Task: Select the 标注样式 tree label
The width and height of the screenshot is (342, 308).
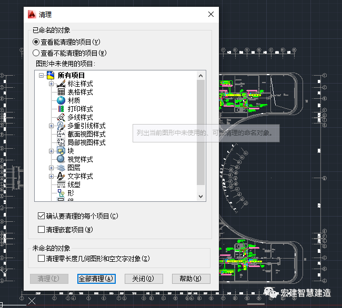Action: pos(81,84)
